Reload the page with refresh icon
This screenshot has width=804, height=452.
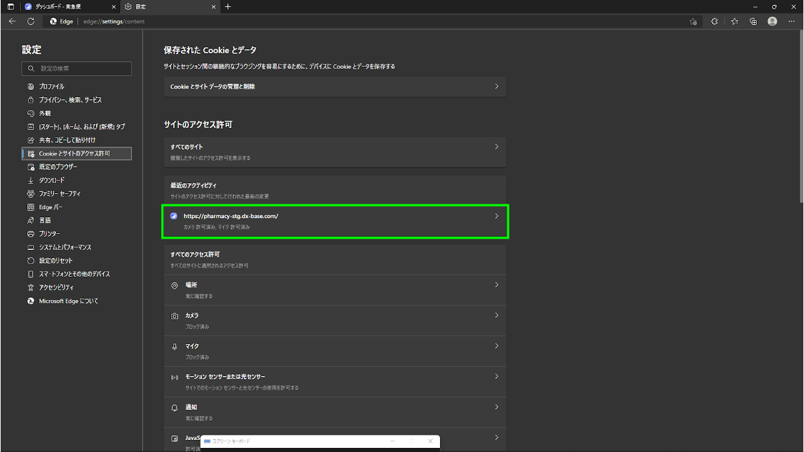31,21
